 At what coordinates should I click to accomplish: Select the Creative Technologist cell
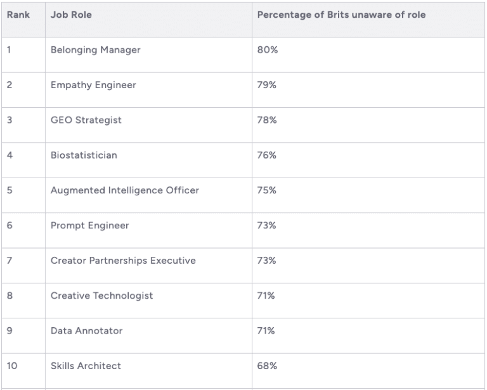[x=101, y=296]
